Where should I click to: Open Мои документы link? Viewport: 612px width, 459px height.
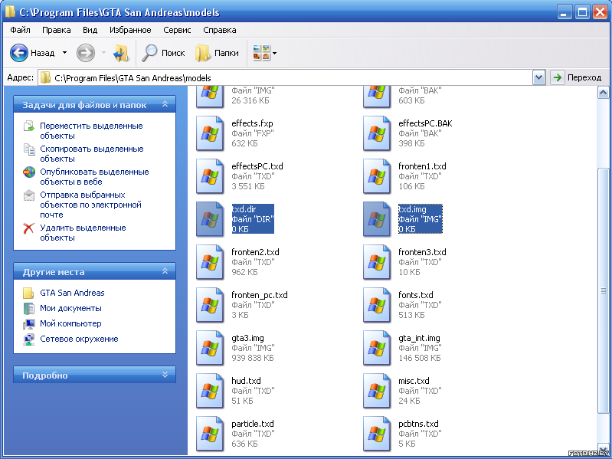70,308
